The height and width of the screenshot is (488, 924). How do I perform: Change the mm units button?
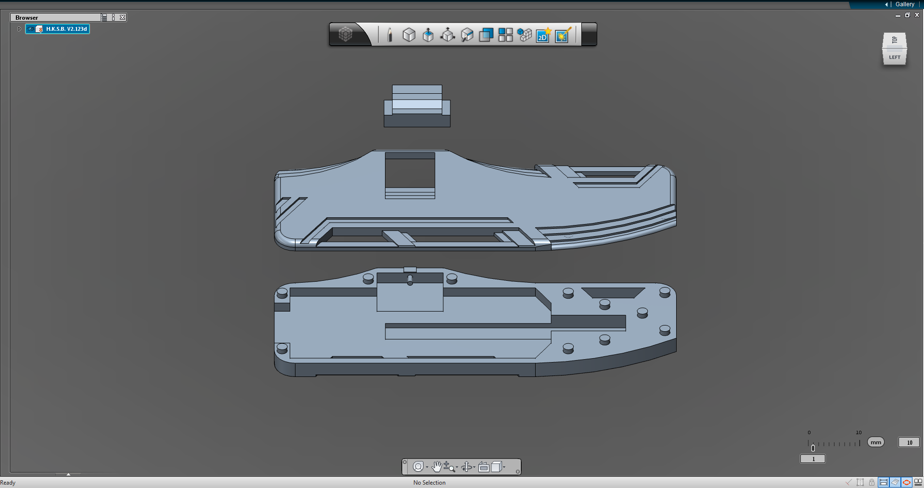coord(876,442)
